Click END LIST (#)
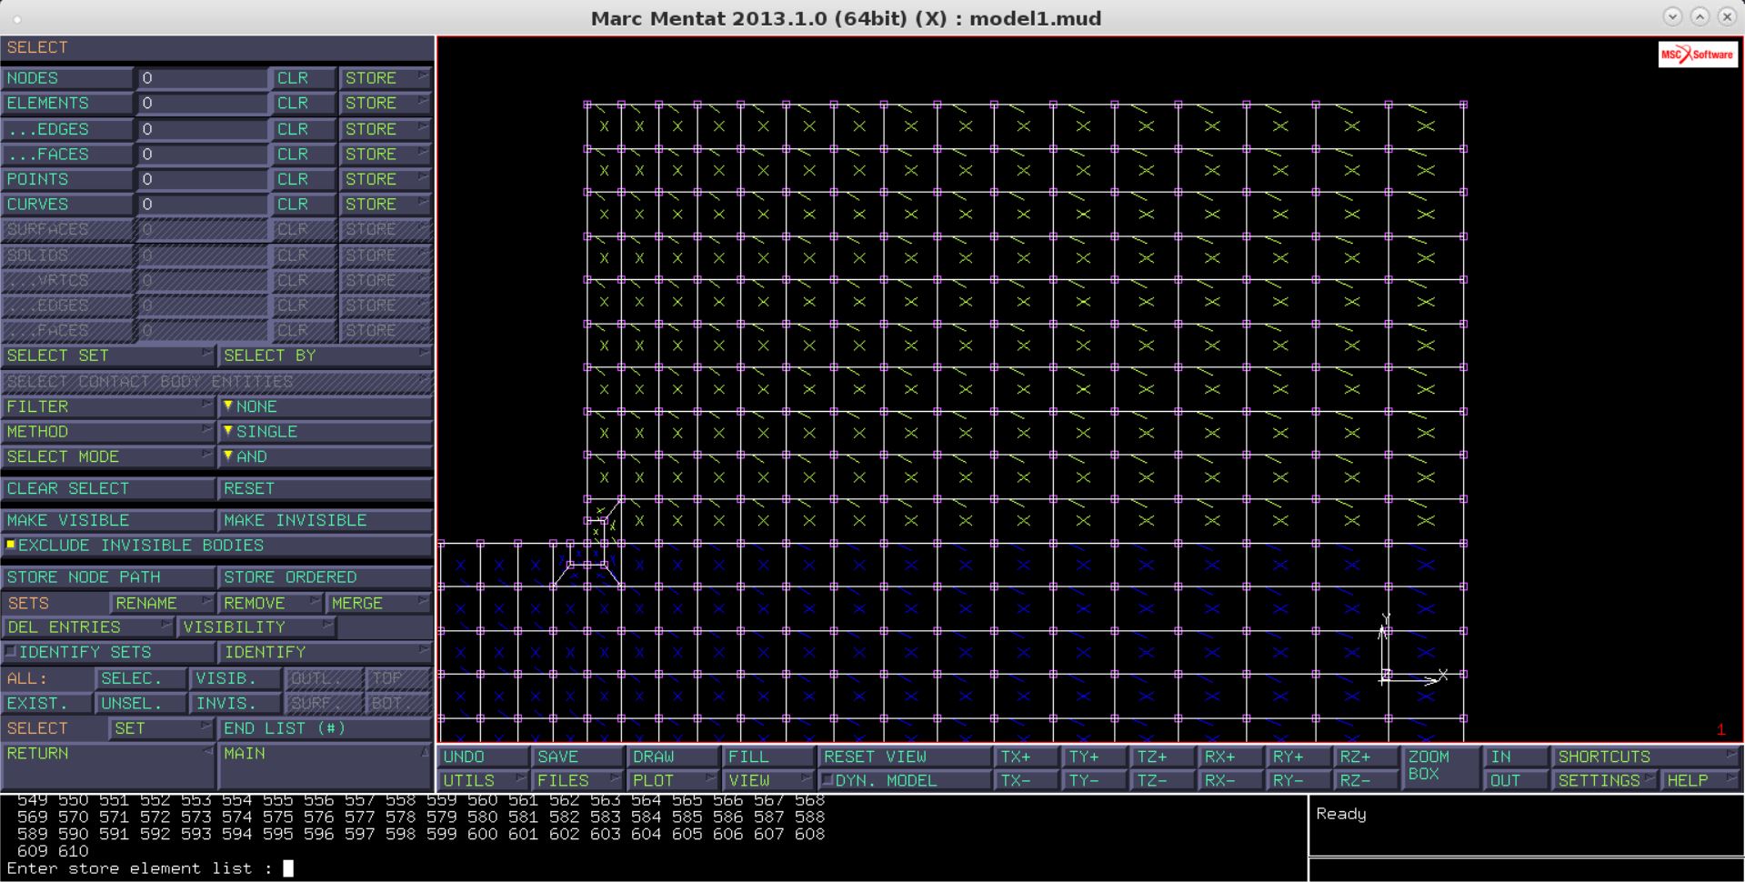The image size is (1745, 882). 325,728
